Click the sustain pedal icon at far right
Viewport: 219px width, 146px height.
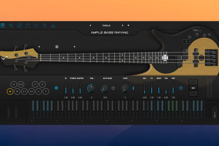pos(215,112)
